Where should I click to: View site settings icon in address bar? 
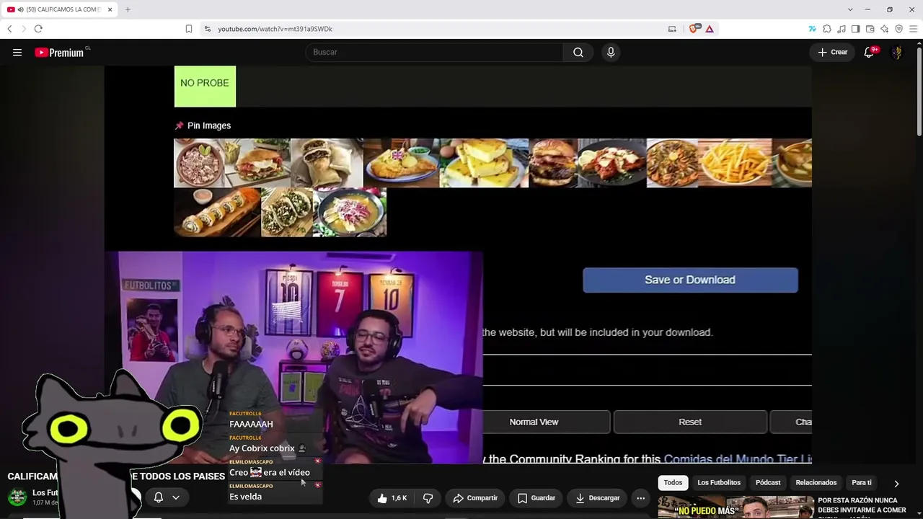208,29
